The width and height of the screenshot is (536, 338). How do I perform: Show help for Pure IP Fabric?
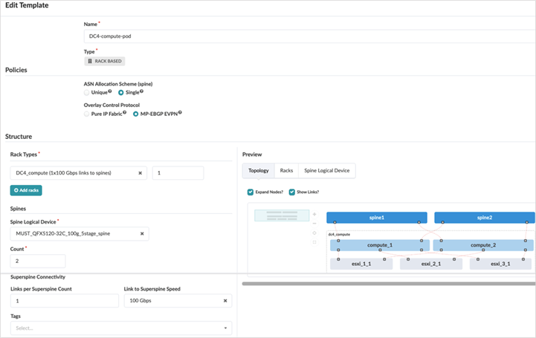[124, 112]
